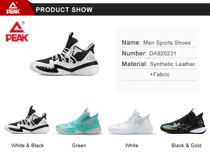This screenshot has width=210, height=160.
Task: Select the White & Black shoe thumbnail
Action: click(27, 120)
